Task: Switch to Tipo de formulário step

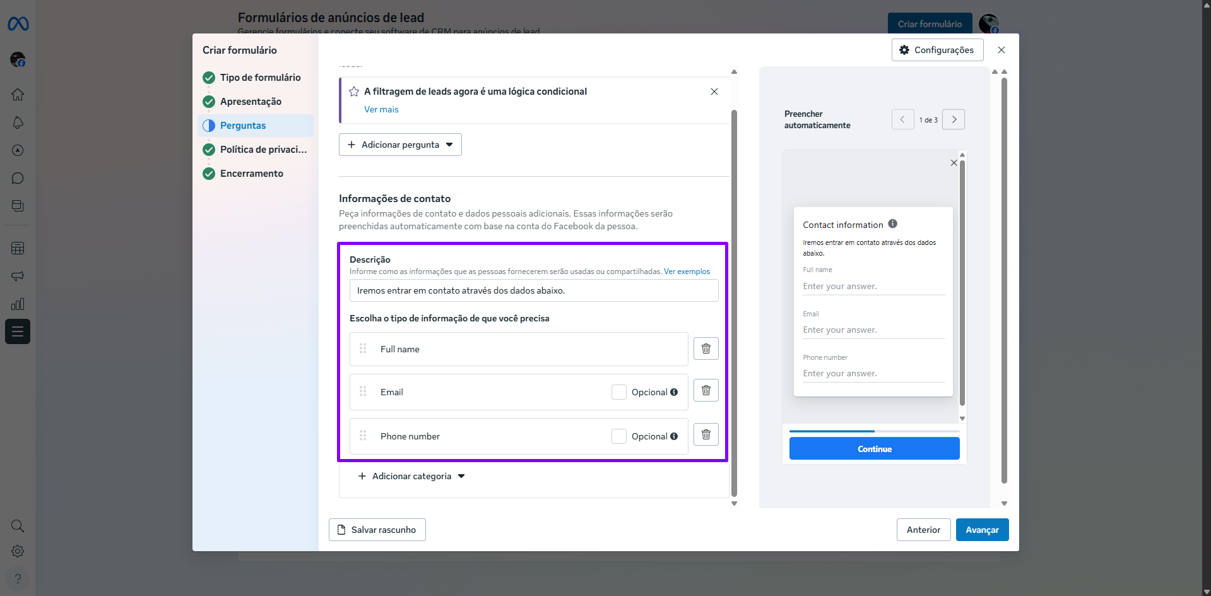Action: 260,78
